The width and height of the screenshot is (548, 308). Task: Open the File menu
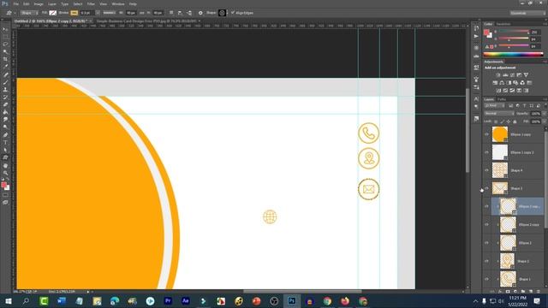click(x=15, y=3)
